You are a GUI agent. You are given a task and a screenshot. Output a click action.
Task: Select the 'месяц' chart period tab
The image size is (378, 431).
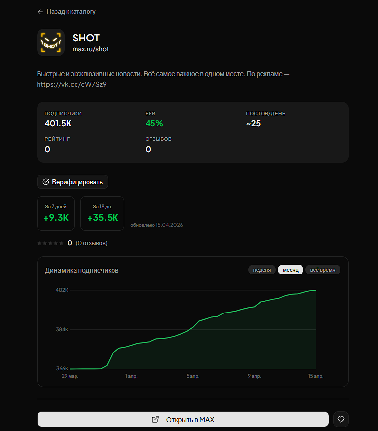coord(291,270)
